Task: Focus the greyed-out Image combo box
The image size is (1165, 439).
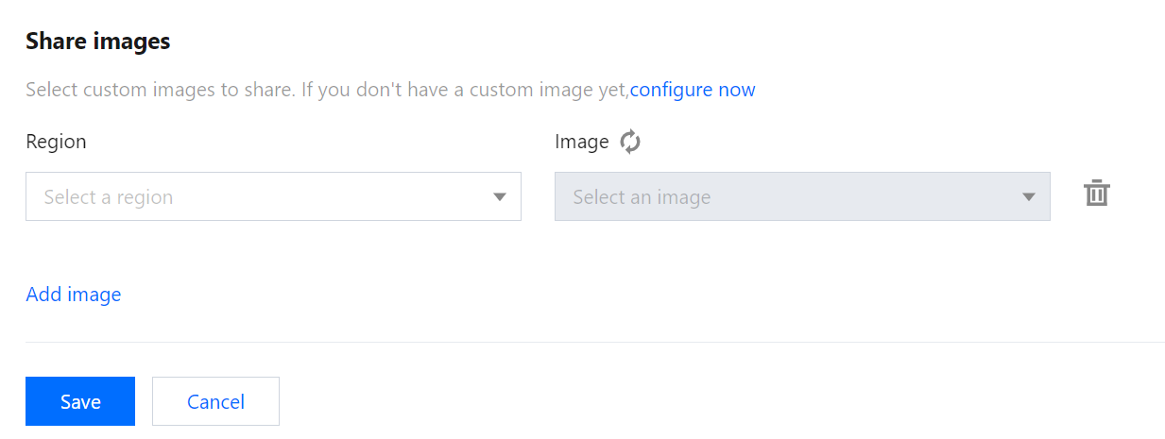Action: click(802, 196)
